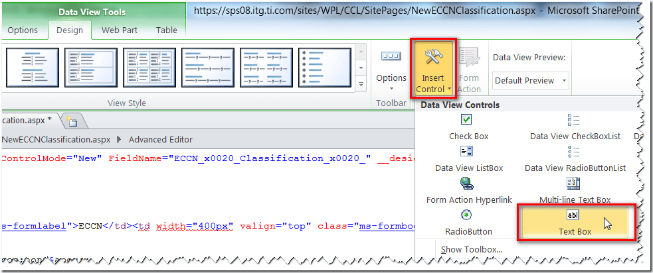Insert a Data View CheckBoxList control
Screen dimensions: 653x273
click(x=575, y=127)
